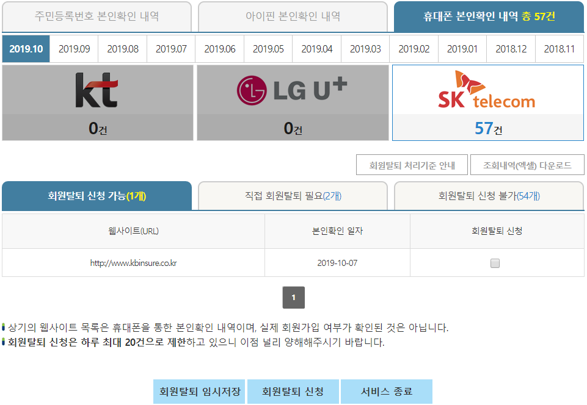Select the 2019.06 month tab
The height and width of the screenshot is (405, 587).
220,49
